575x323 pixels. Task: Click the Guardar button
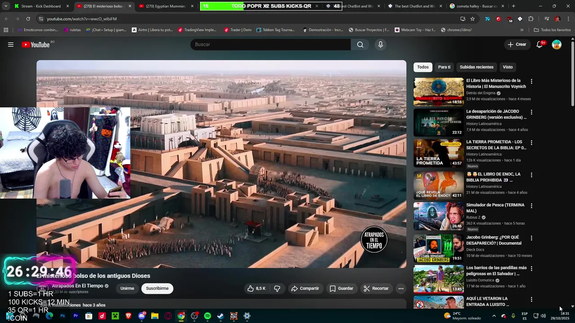pyautogui.click(x=341, y=288)
